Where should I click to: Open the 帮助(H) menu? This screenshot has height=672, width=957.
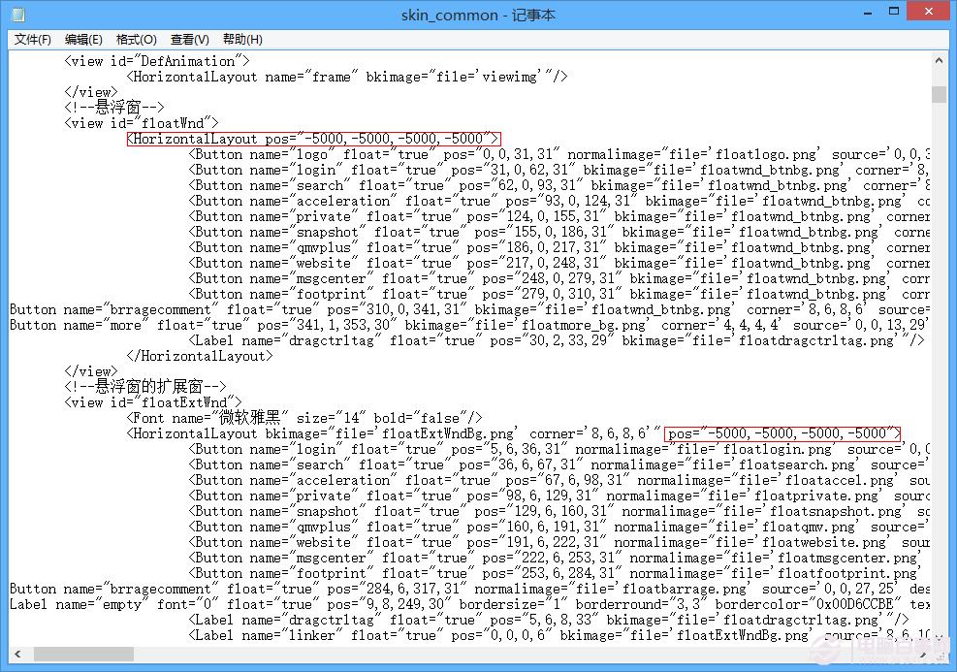(x=242, y=39)
